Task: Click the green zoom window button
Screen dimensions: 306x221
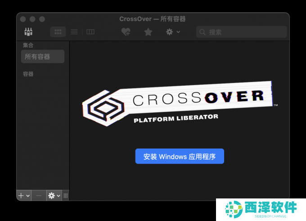Action: point(42,19)
